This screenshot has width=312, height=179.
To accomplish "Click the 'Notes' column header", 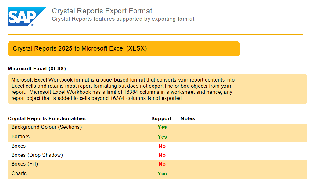I will click(188, 118).
